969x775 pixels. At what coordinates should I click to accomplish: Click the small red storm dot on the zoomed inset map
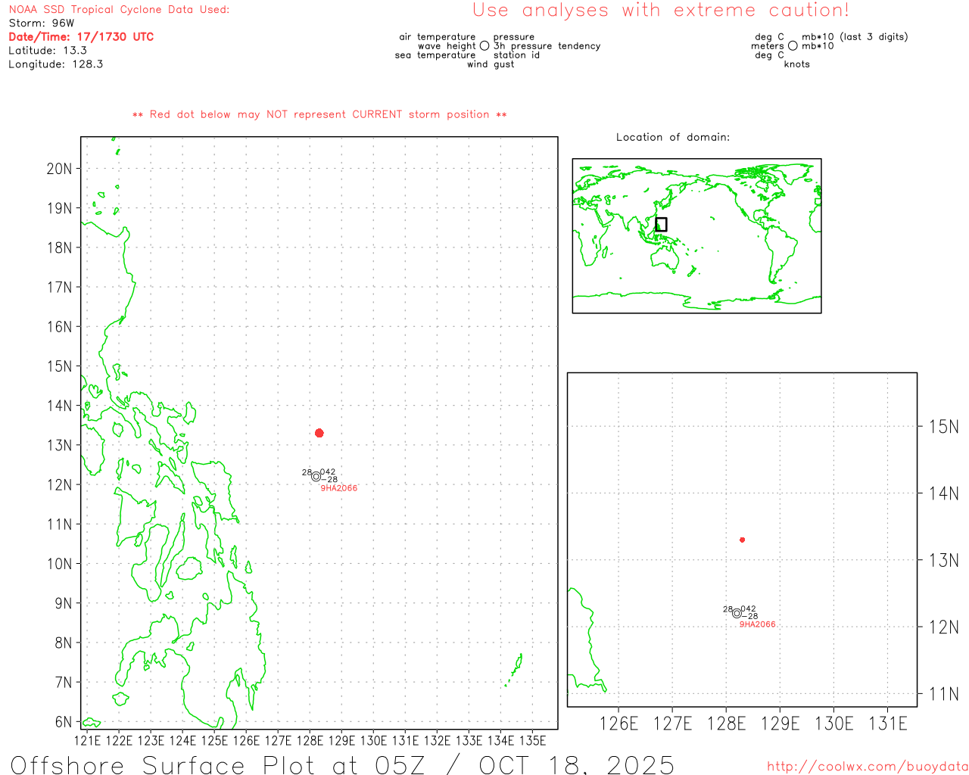coord(742,540)
